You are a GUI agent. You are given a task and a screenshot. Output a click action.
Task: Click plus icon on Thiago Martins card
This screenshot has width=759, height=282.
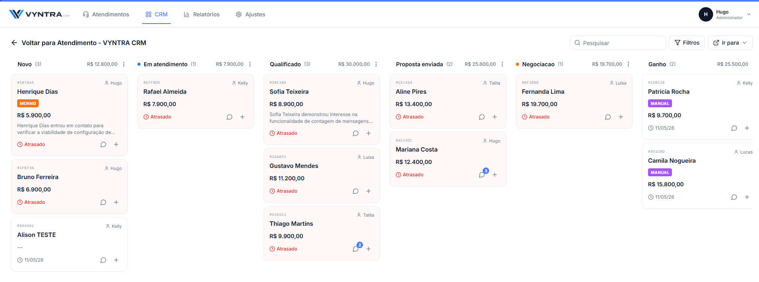(x=369, y=249)
